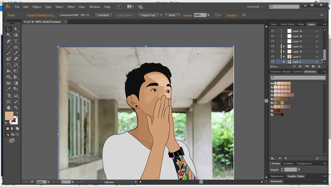Create new layer in Layers panel
The width and height of the screenshot is (331, 187).
click(313, 66)
